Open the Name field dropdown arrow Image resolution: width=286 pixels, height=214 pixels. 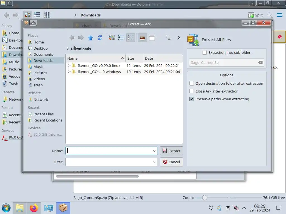click(x=154, y=151)
